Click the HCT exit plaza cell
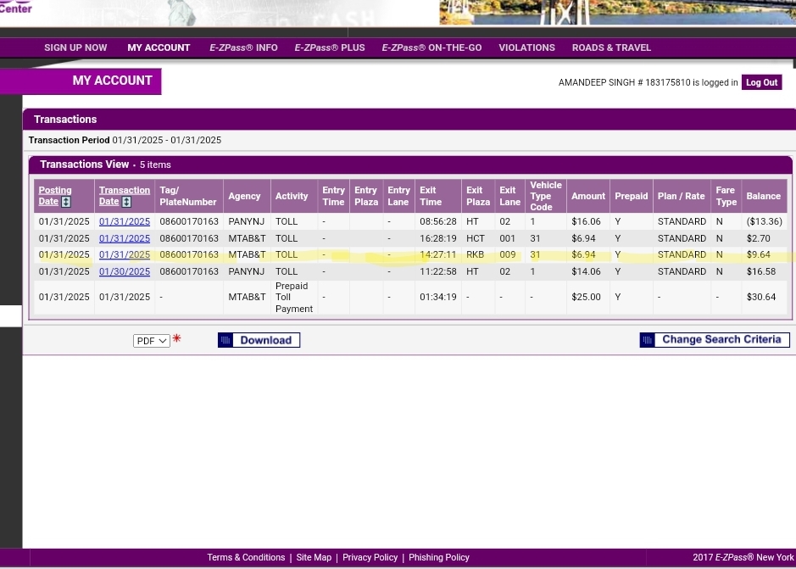 478,238
